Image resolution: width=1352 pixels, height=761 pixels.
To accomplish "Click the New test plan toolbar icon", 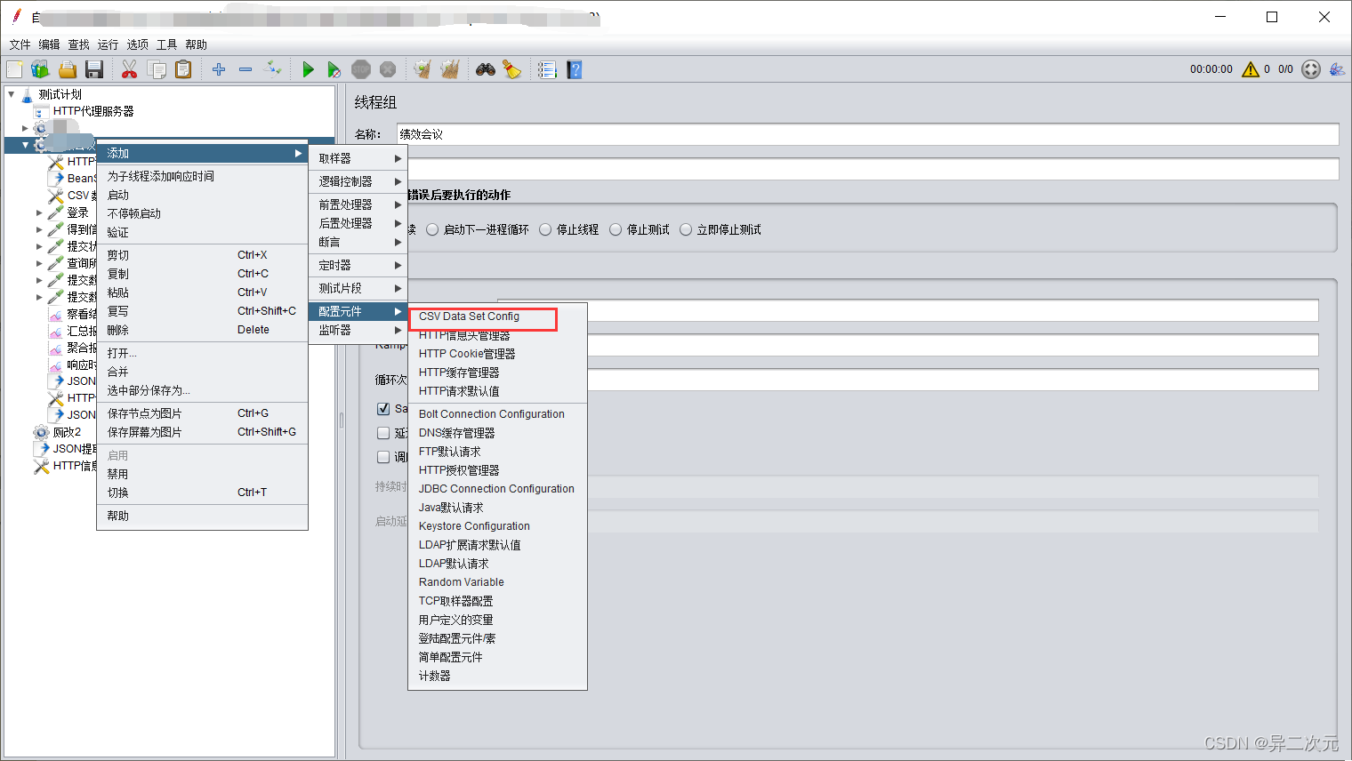I will coord(15,69).
